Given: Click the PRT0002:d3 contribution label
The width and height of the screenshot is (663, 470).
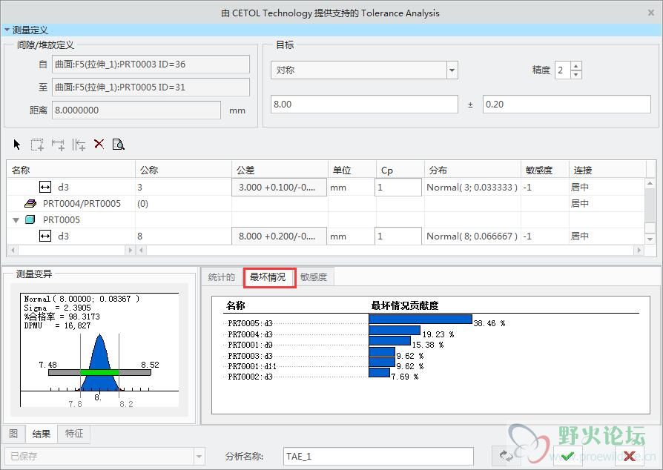Looking at the screenshot, I should [x=250, y=377].
